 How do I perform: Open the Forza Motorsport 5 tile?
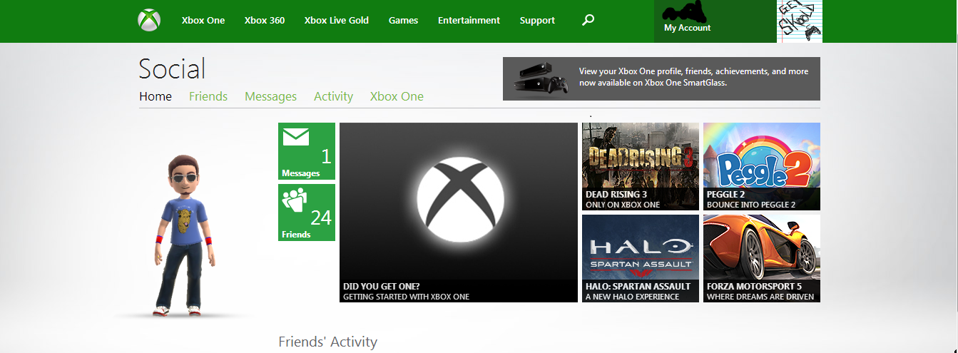[762, 258]
